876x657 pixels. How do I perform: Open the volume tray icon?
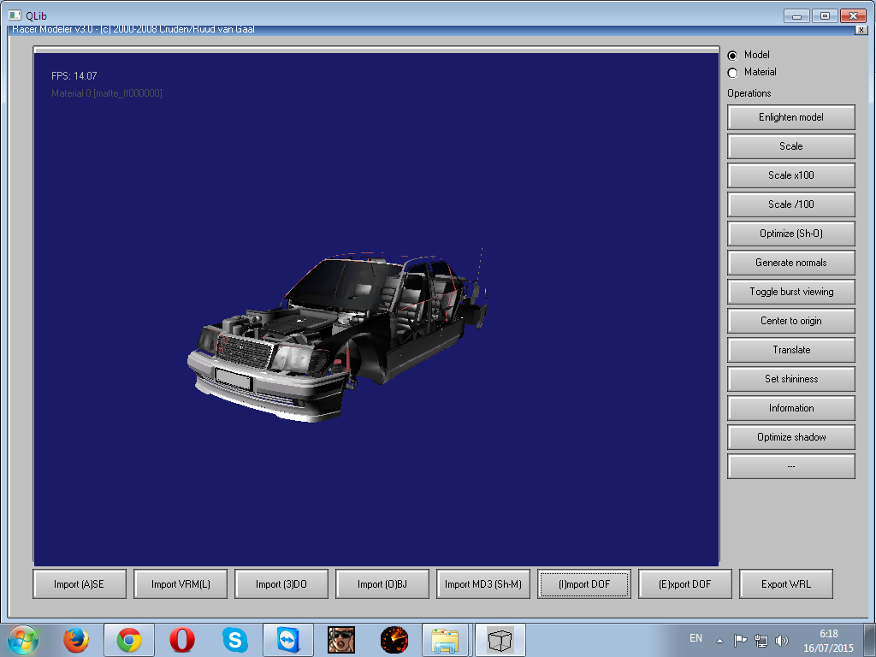[x=782, y=640]
